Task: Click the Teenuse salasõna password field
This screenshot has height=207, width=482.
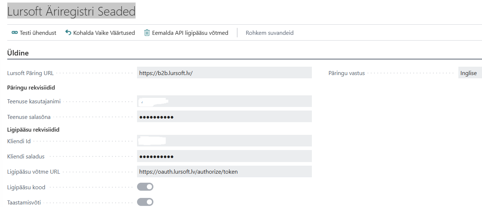Action: [224, 117]
